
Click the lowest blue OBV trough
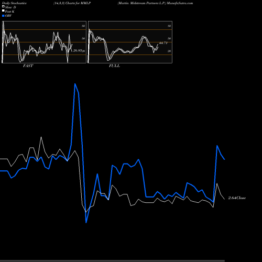pyautogui.click(x=86, y=223)
